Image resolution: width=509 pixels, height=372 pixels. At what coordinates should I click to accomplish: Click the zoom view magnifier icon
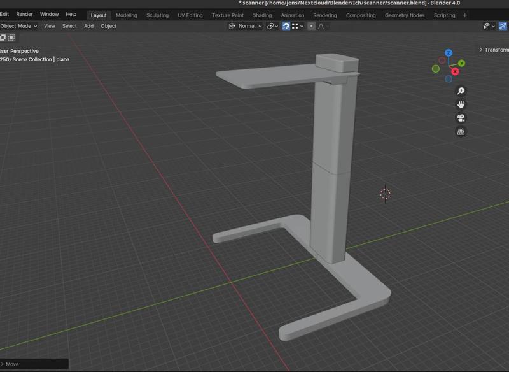pos(461,91)
